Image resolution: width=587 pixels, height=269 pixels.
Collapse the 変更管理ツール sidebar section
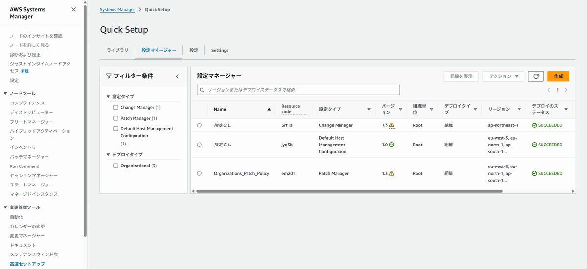(x=5, y=207)
